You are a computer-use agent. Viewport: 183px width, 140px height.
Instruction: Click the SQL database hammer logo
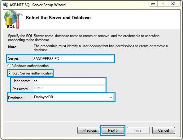13,19
